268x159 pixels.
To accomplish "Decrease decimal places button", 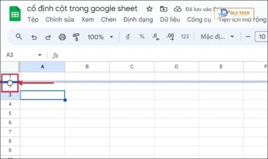I will [x=156, y=37].
